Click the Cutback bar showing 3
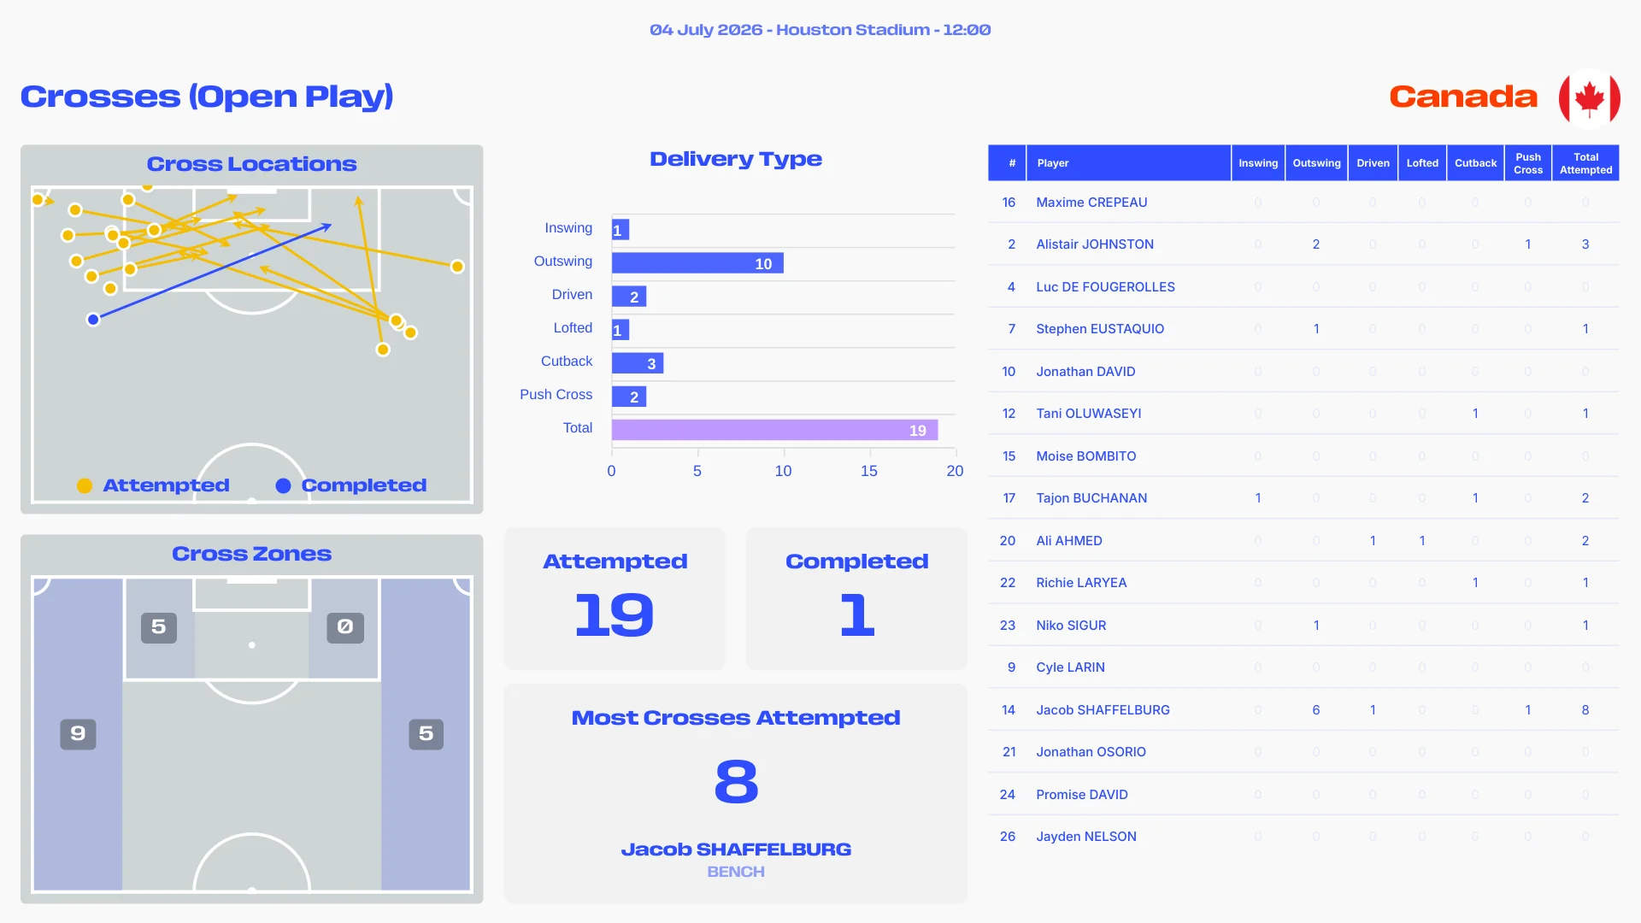The height and width of the screenshot is (923, 1641). coord(638,363)
